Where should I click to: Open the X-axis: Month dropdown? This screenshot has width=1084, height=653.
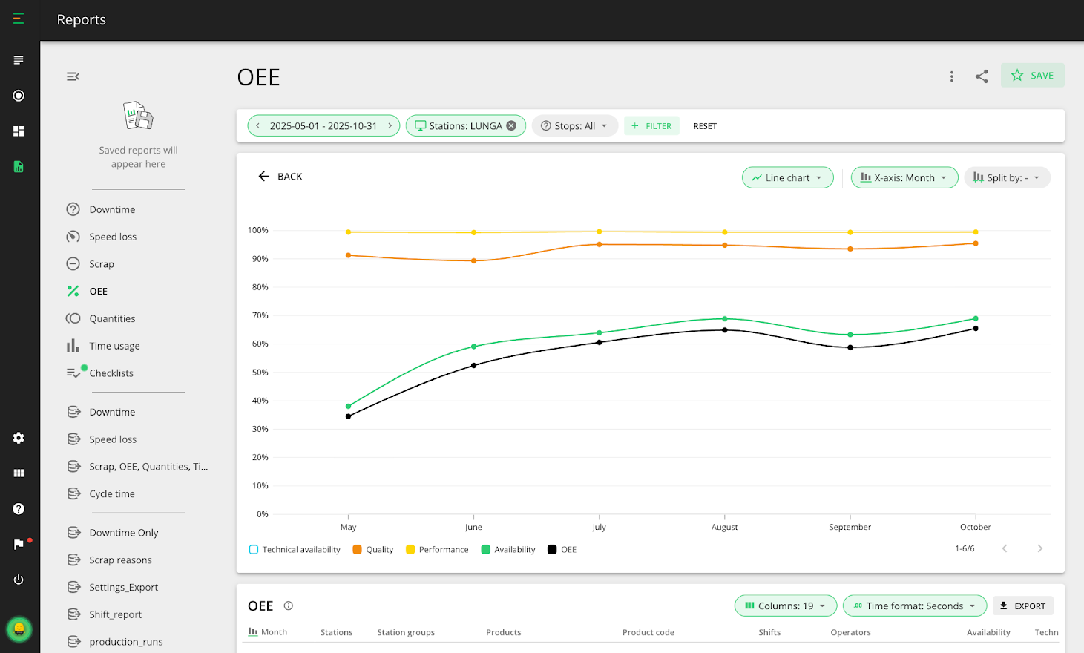tap(904, 177)
